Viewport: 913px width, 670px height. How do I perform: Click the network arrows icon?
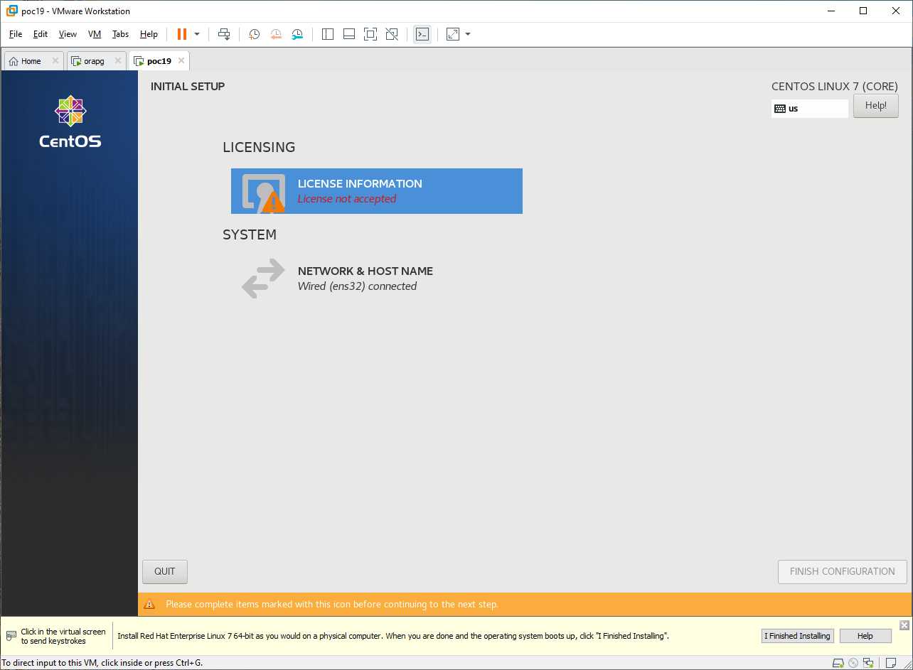point(263,278)
